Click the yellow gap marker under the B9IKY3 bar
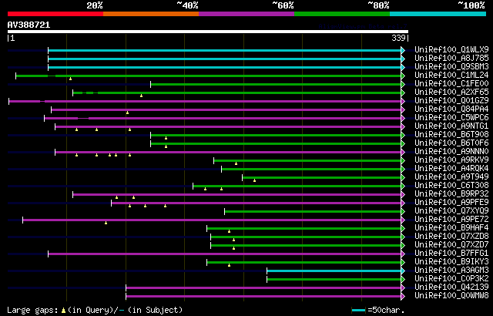The height and width of the screenshot is (316, 493). (x=230, y=265)
